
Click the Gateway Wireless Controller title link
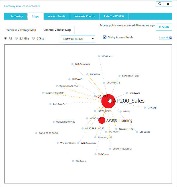(22, 6)
